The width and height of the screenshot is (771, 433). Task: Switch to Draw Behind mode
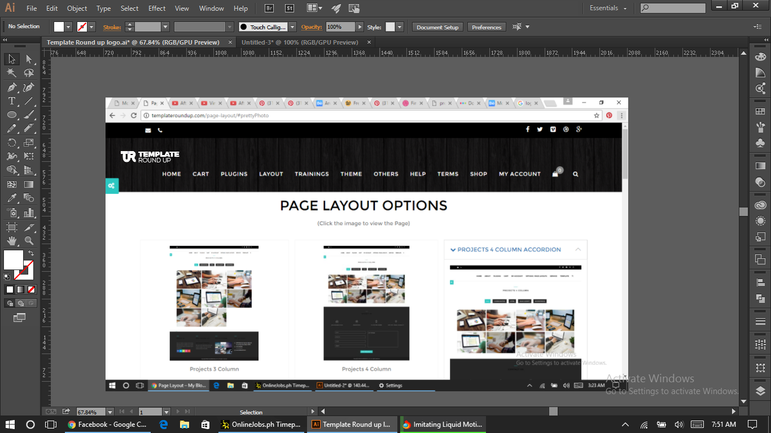click(20, 303)
